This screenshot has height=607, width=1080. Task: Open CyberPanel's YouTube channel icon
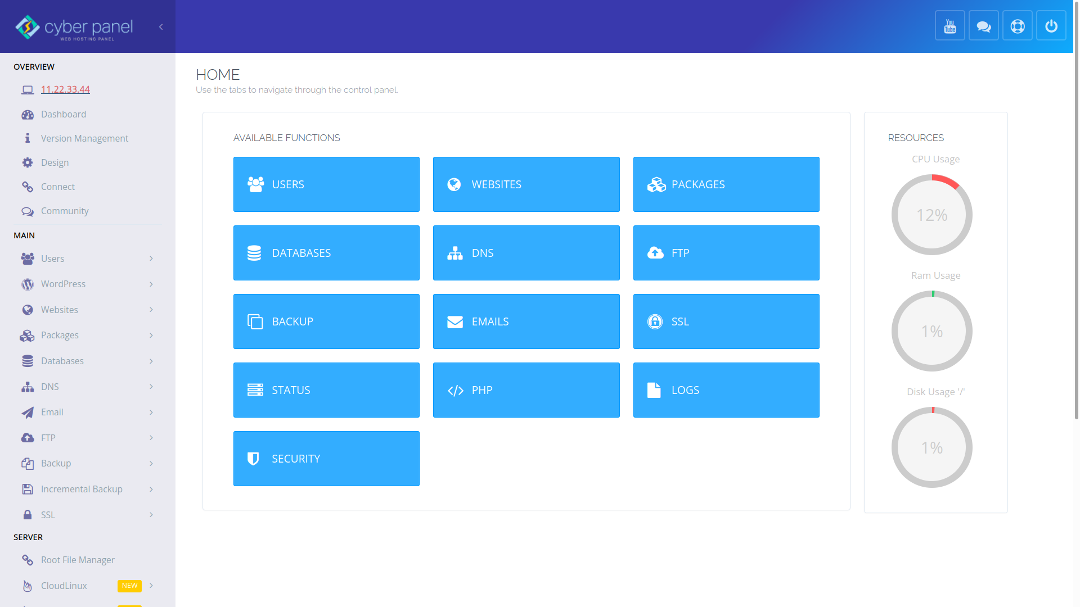949,25
